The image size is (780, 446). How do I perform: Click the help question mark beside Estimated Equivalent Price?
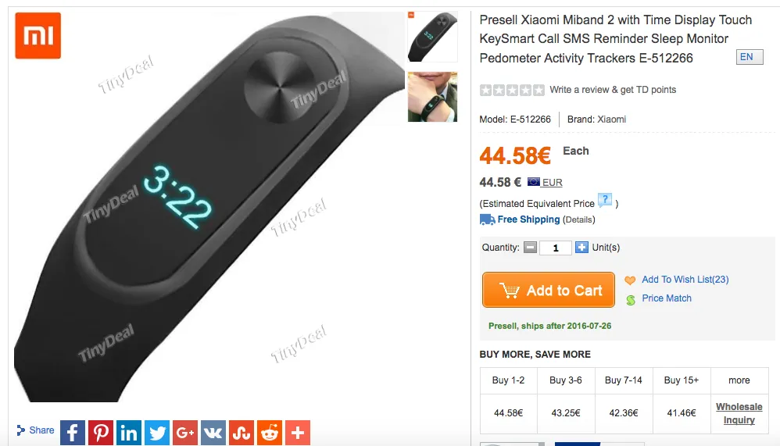605,201
